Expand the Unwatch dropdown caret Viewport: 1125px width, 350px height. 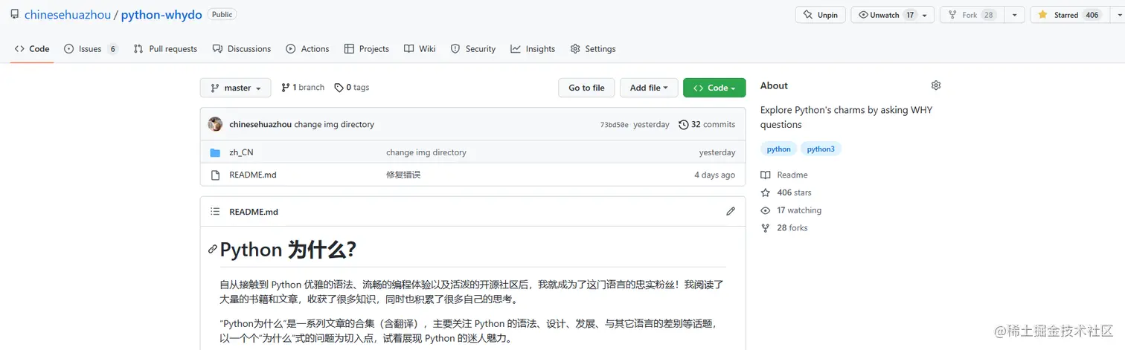(x=925, y=15)
